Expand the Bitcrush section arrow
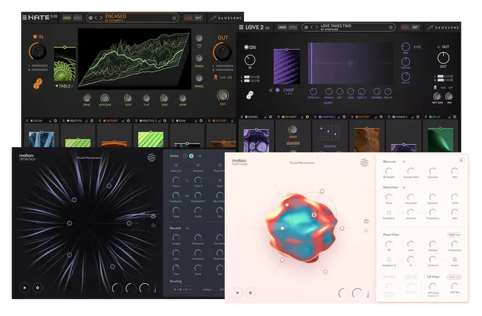 click(404, 162)
